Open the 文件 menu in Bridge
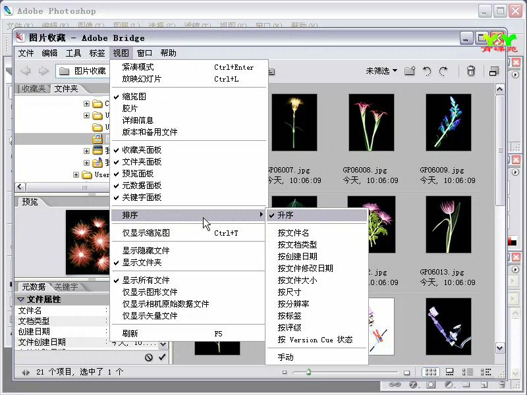Screen dimensions: 527x395 (x=26, y=53)
